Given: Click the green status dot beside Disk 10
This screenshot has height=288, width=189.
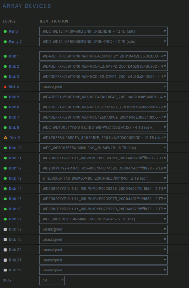Looking at the screenshot, I should 5,148.
